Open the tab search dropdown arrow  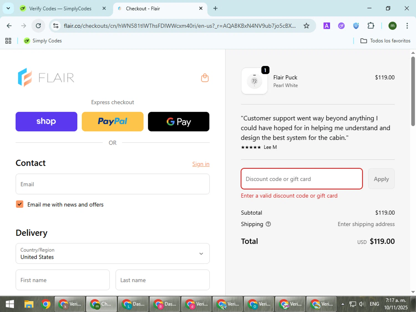[x=8, y=8]
